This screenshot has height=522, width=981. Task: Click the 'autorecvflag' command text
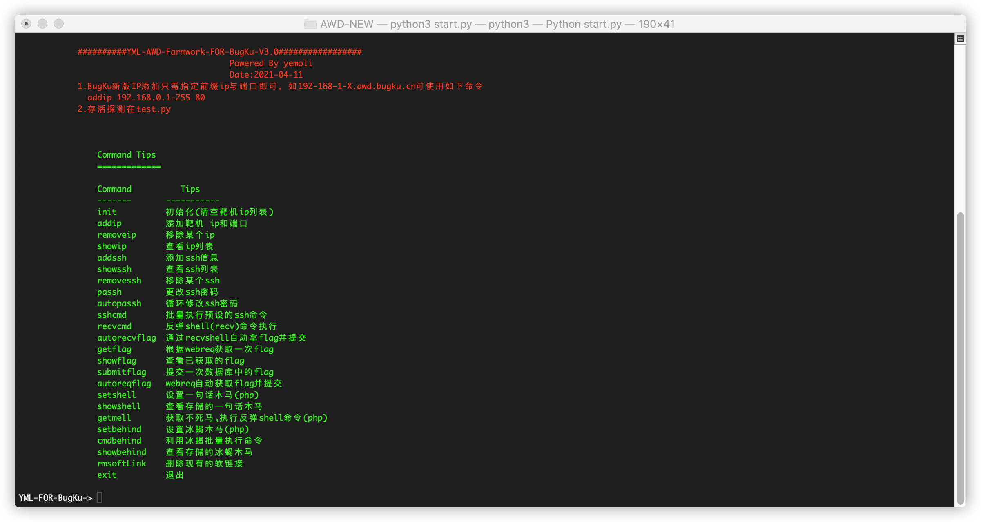click(127, 338)
